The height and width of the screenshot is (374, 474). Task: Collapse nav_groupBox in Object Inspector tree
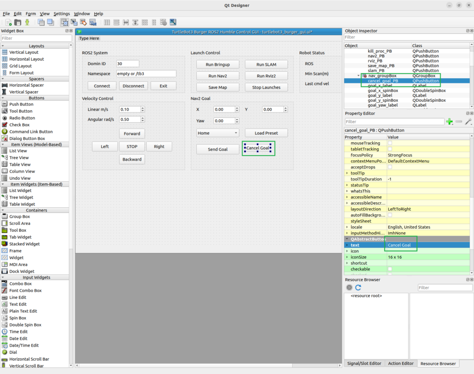(x=359, y=76)
